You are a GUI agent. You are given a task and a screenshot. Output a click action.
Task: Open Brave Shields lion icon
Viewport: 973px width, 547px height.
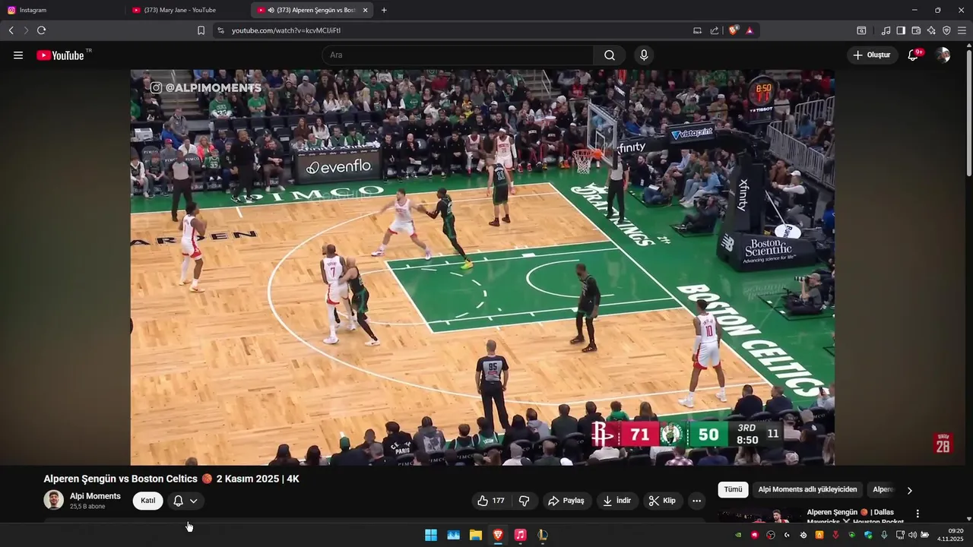[733, 30]
